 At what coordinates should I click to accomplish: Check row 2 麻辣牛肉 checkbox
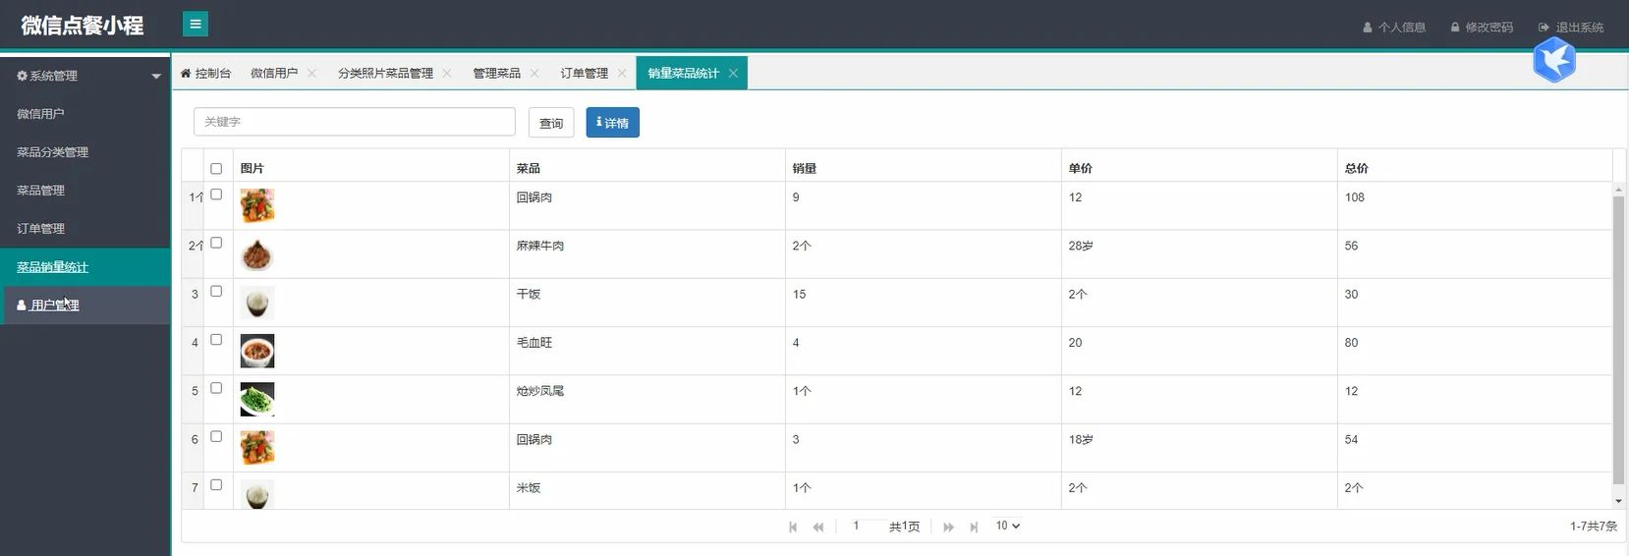point(216,243)
